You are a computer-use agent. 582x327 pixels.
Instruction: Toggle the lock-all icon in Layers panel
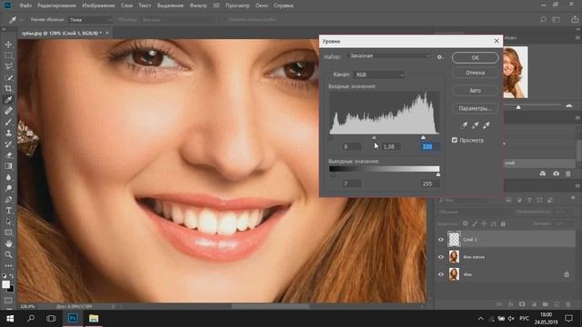coord(503,224)
